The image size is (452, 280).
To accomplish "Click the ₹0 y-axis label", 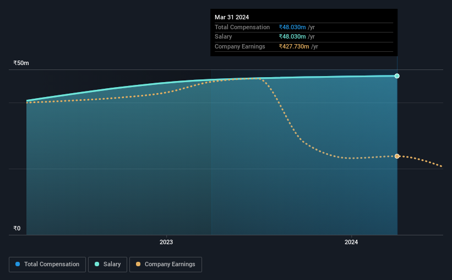I will pos(17,228).
